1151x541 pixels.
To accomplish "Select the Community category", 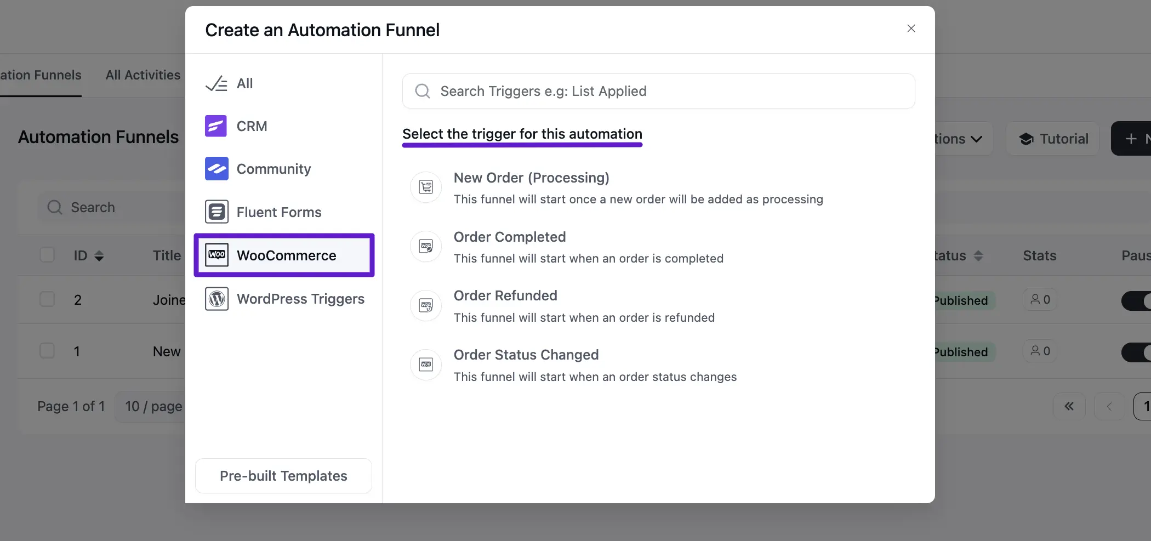I will pos(284,169).
